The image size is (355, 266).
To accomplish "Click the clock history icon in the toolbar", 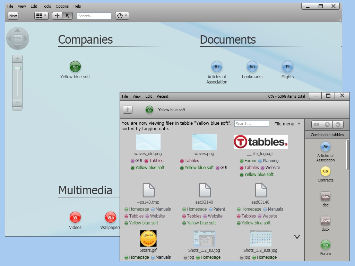I will [120, 16].
